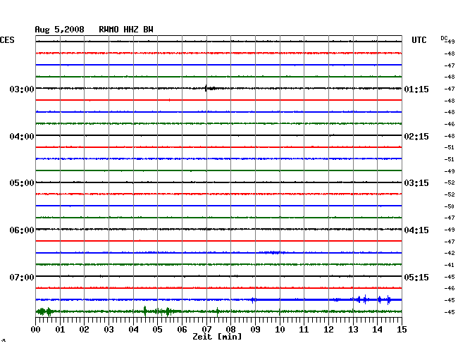The image size is (458, 348).
Task: Select the '02:15' UTC time label
Action: tap(416, 137)
